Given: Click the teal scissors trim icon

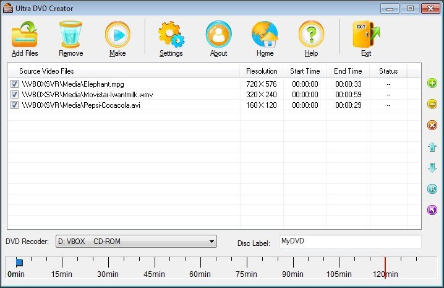Looking at the screenshot, I should pos(432,189).
